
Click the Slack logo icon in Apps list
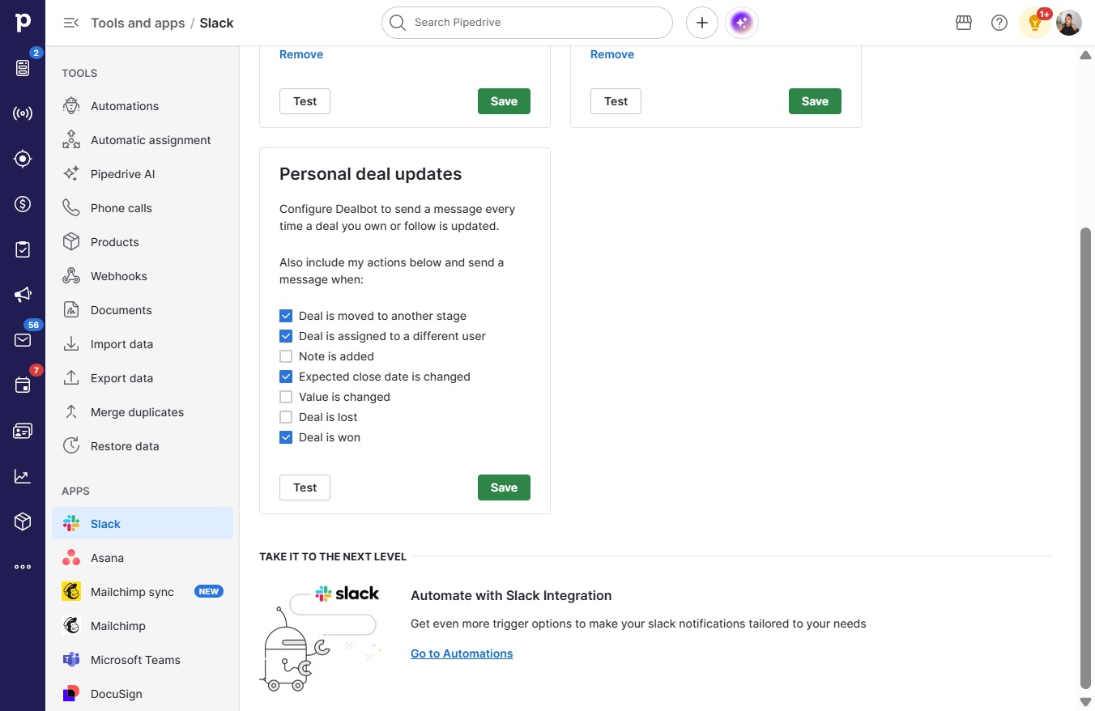click(71, 524)
